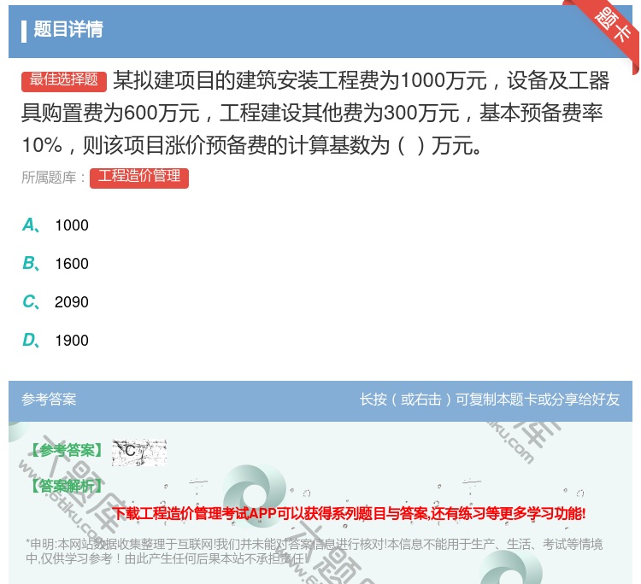Click the 最佳选择题 type badge
Image resolution: width=641 pixels, height=584 pixels.
pos(64,80)
